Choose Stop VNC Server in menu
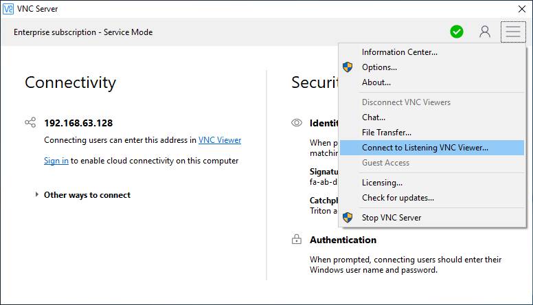 click(x=432, y=217)
